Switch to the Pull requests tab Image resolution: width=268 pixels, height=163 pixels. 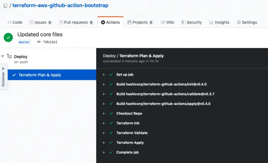[76, 22]
